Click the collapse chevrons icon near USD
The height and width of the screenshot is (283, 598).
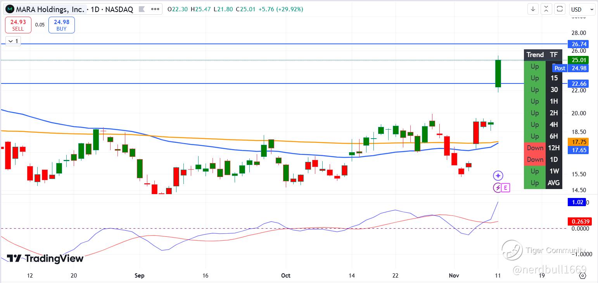point(546,9)
